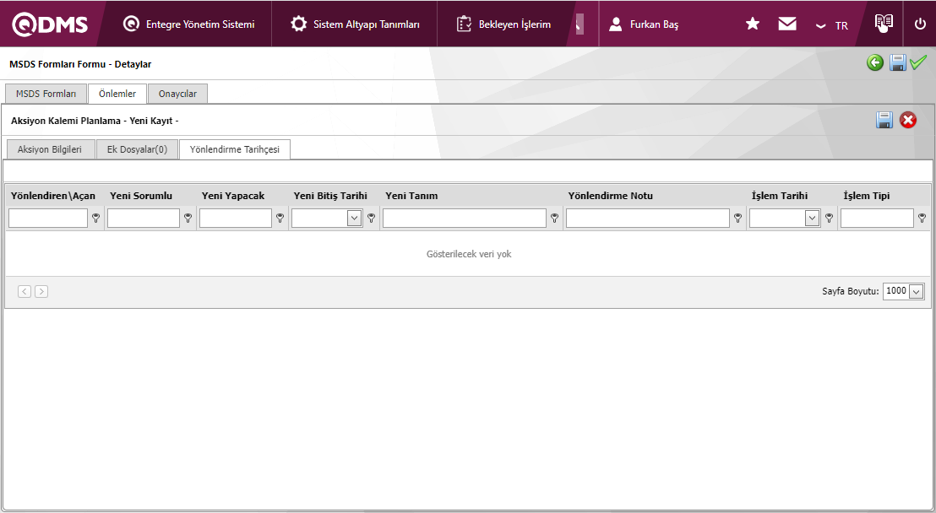936x513 pixels.
Task: Close the Aksiyon Kalemi Planlama panel
Action: (908, 121)
